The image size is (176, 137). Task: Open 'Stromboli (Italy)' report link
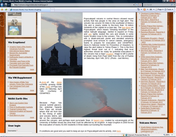(x=152, y=53)
